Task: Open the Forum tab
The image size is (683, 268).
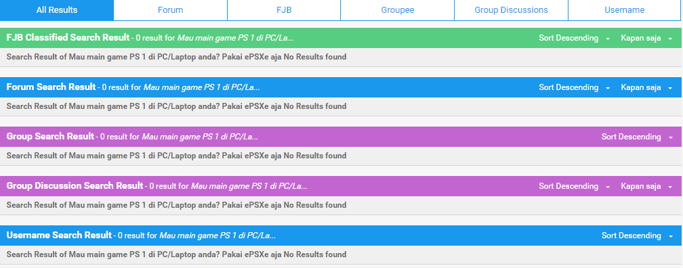Action: [x=170, y=10]
